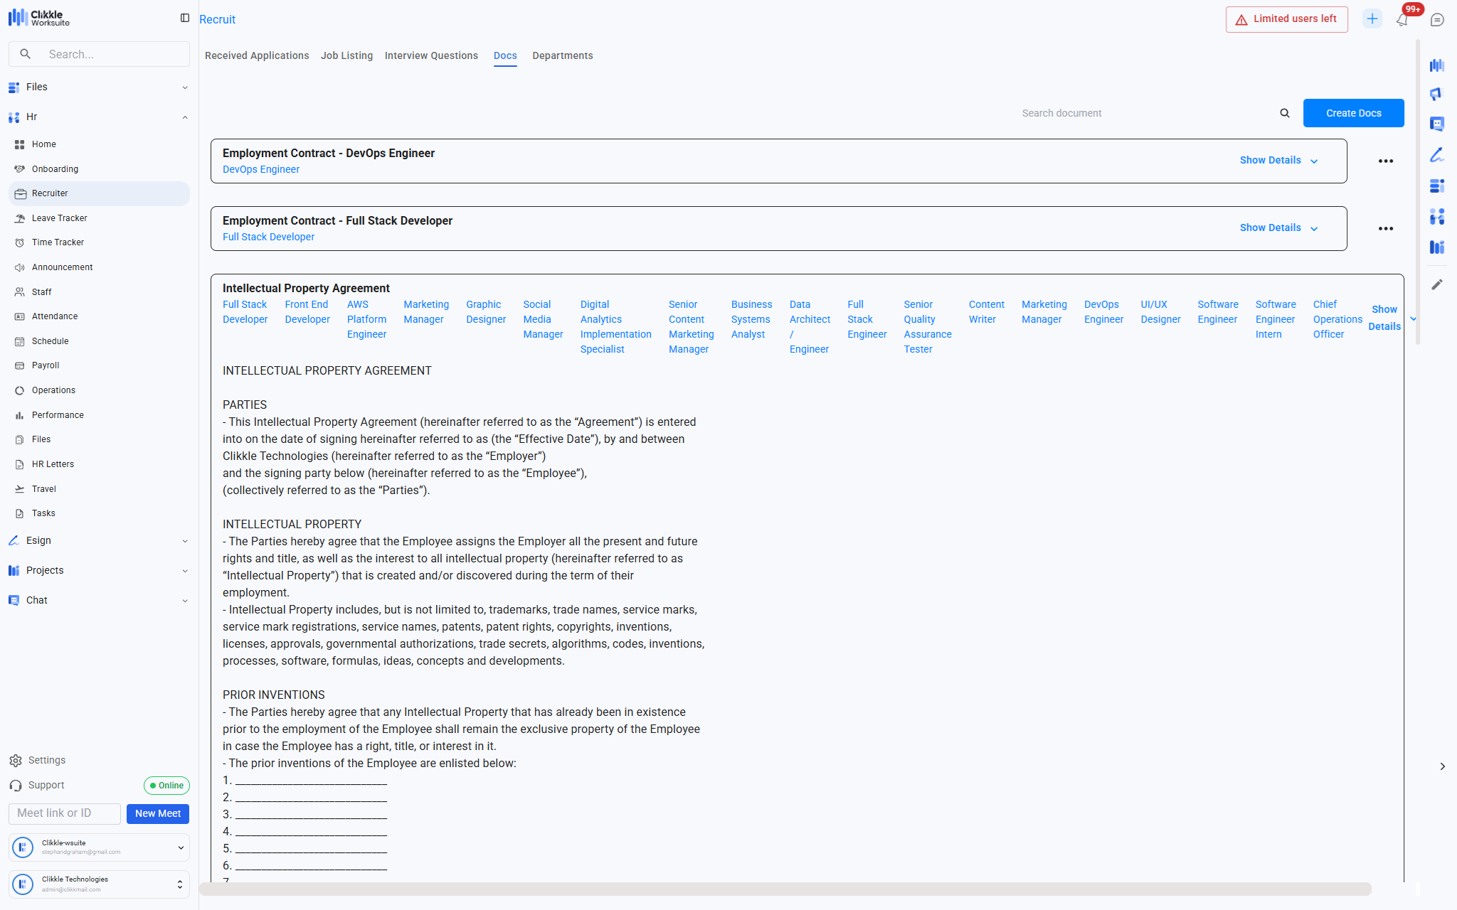Open the Clikkle Technologies account switcher

[100, 884]
